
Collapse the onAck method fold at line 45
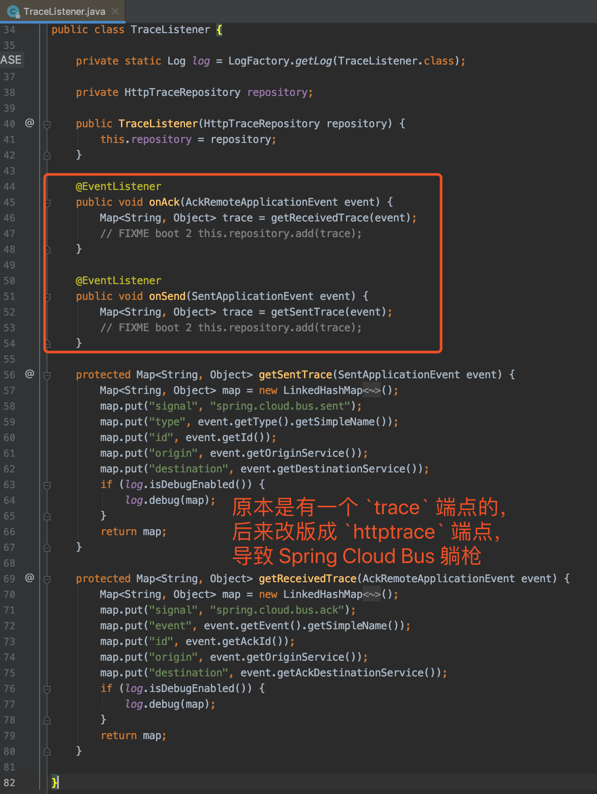pyautogui.click(x=47, y=203)
